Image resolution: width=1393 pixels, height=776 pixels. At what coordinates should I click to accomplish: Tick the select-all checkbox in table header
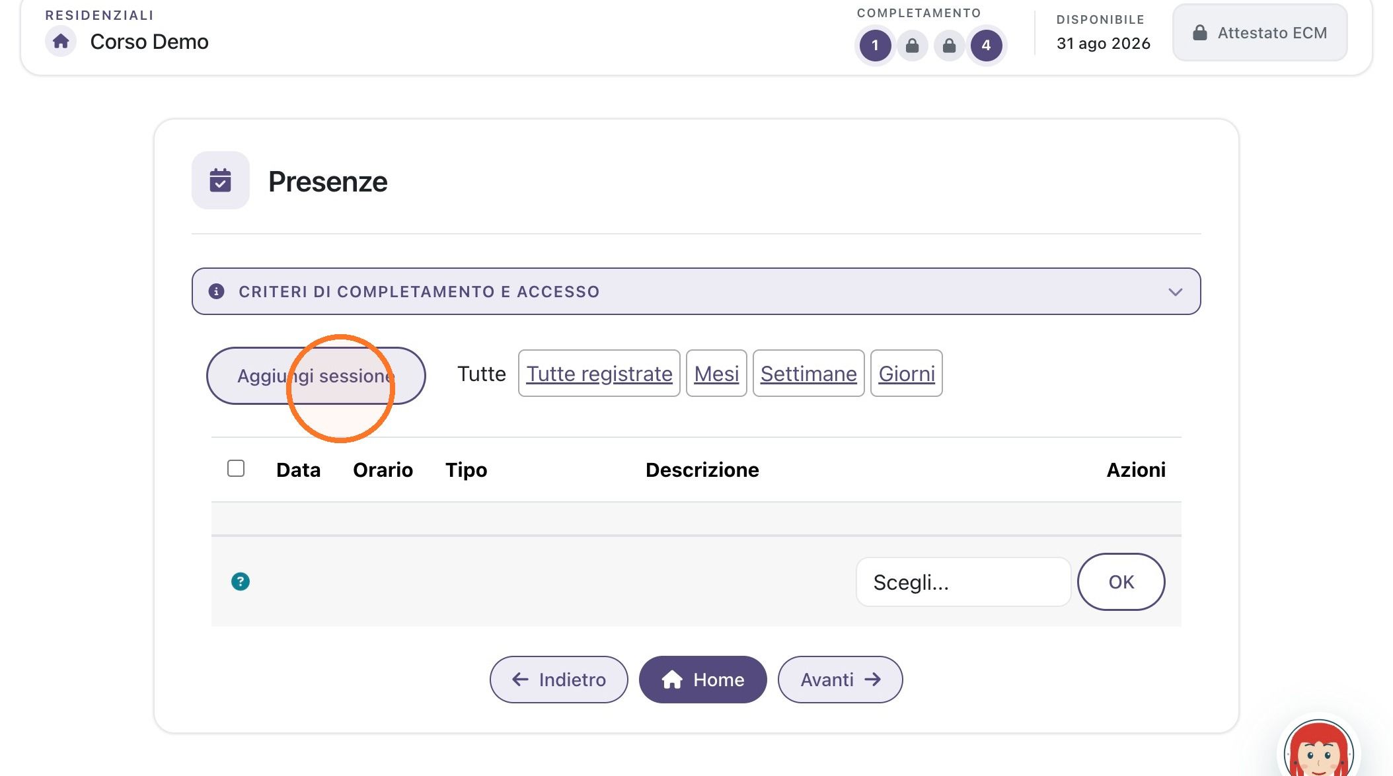click(x=236, y=468)
